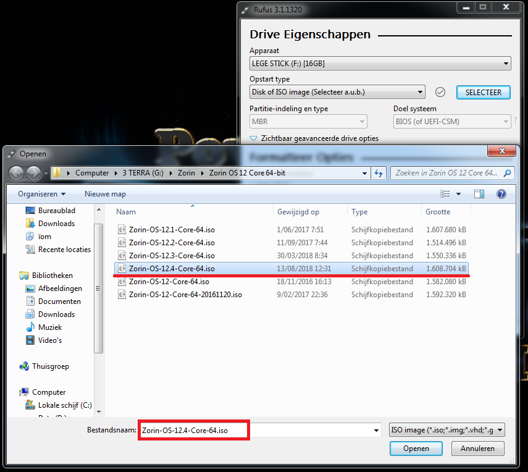This screenshot has width=528, height=472.
Task: Click the sidebar scrollbar down arrow
Action: [99, 411]
